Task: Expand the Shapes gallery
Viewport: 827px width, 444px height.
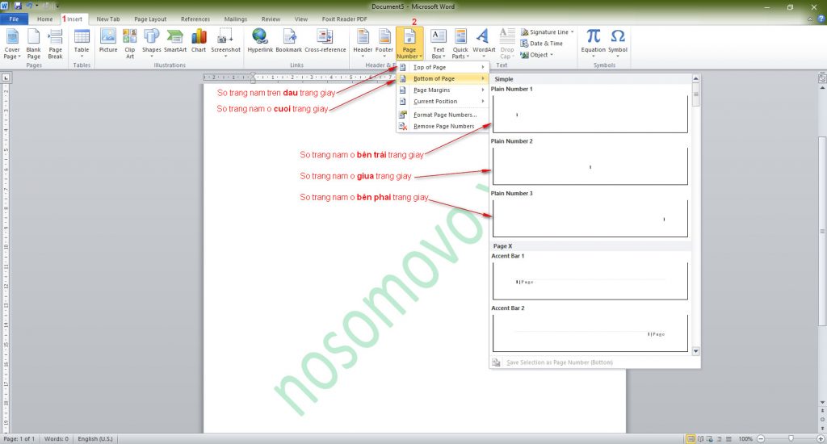Action: click(x=152, y=40)
